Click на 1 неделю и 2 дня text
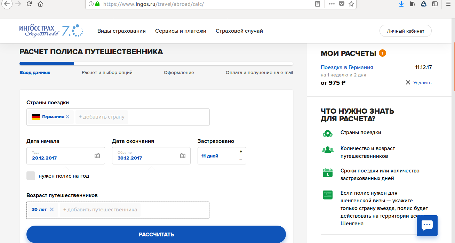455x243 pixels. coord(343,75)
